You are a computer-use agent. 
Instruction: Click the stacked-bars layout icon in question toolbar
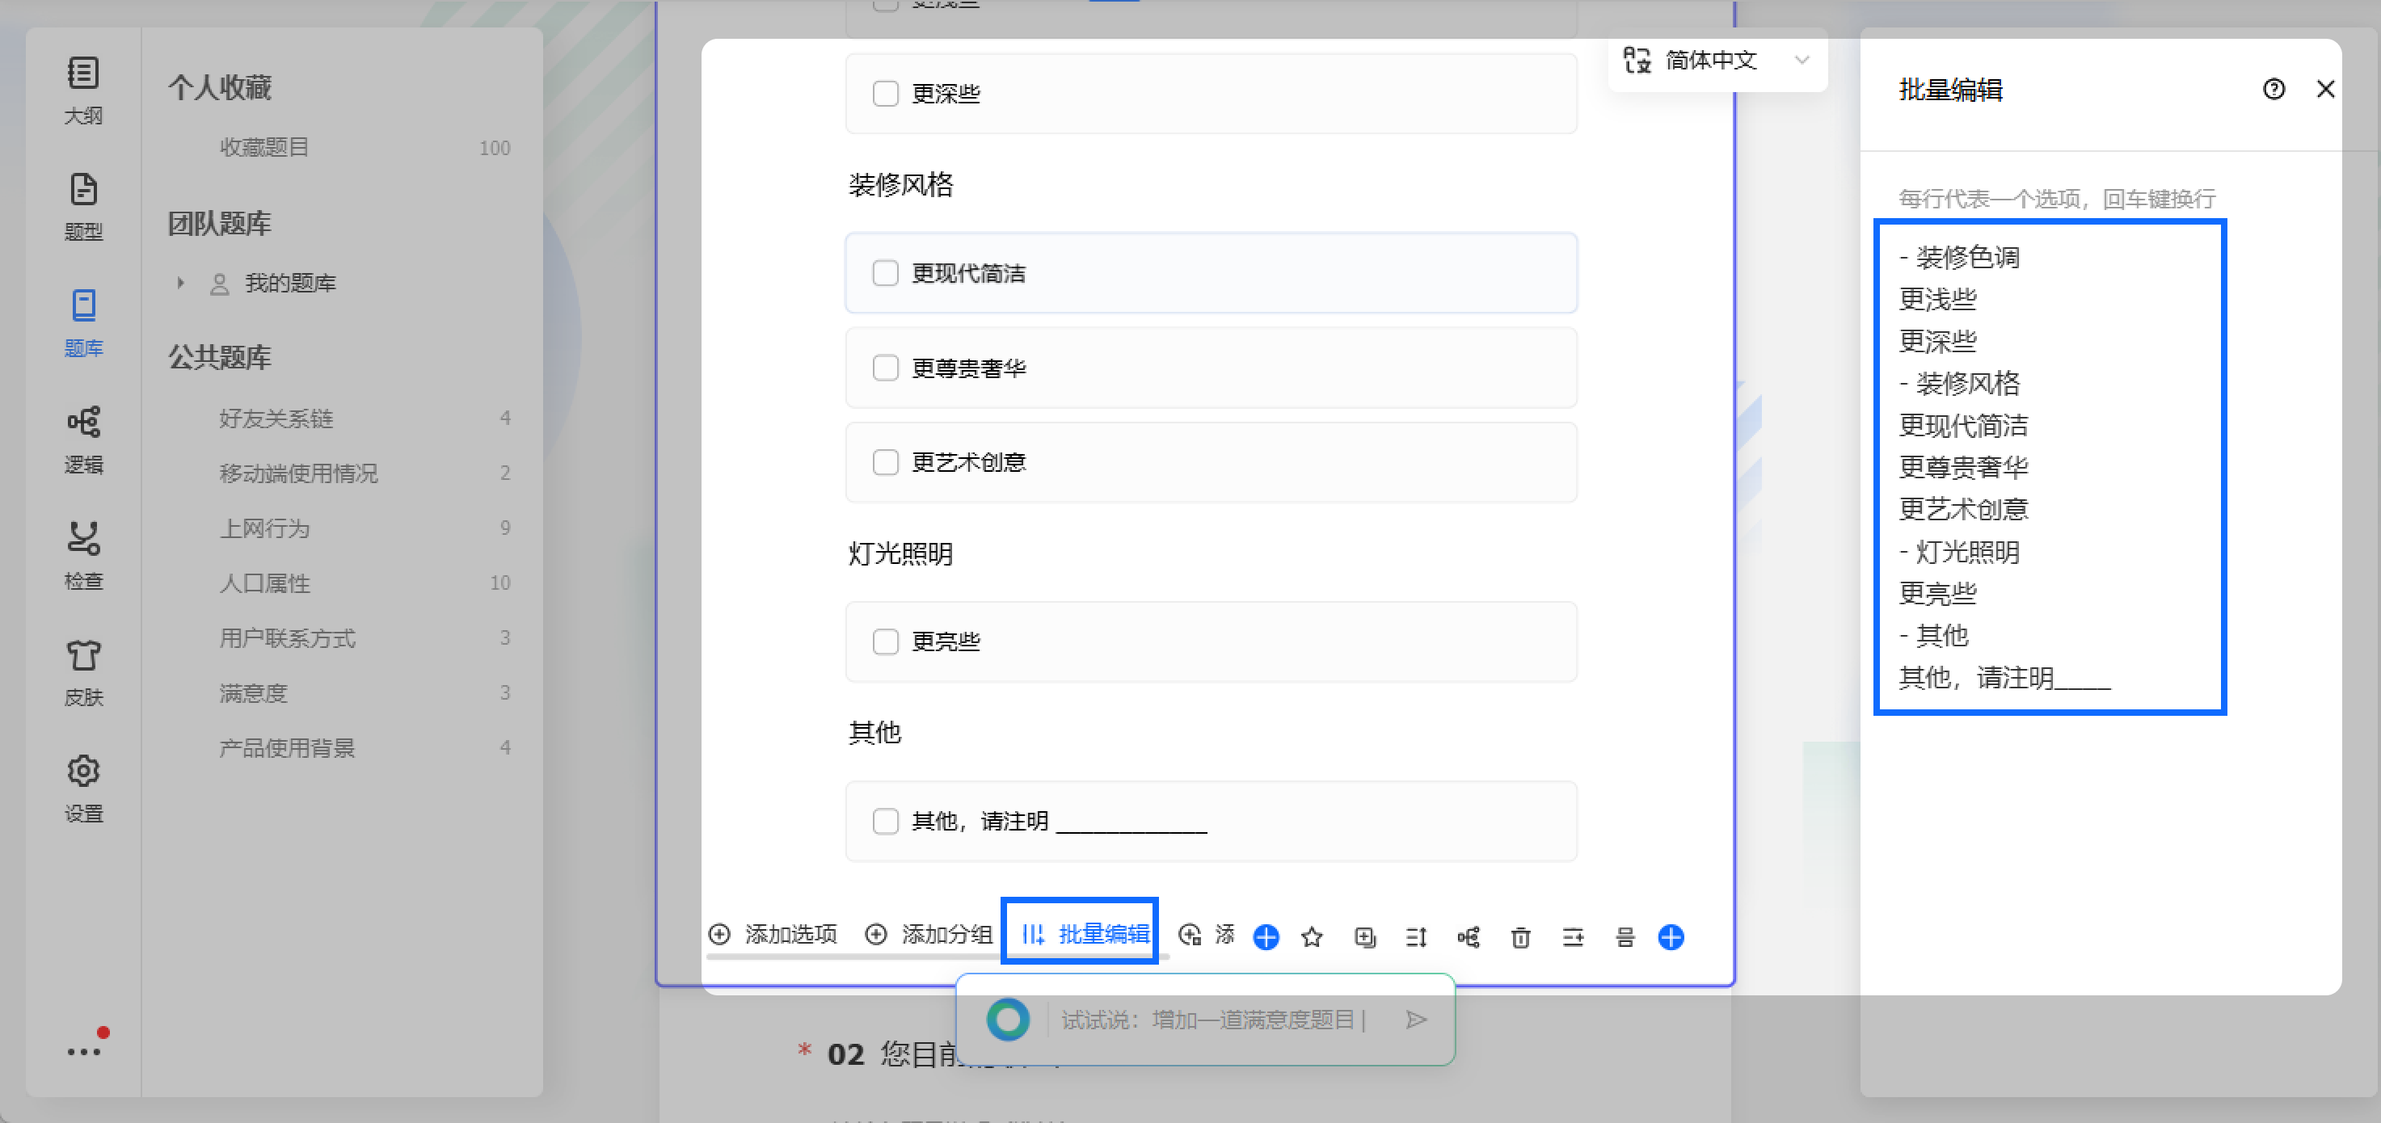pos(1625,937)
